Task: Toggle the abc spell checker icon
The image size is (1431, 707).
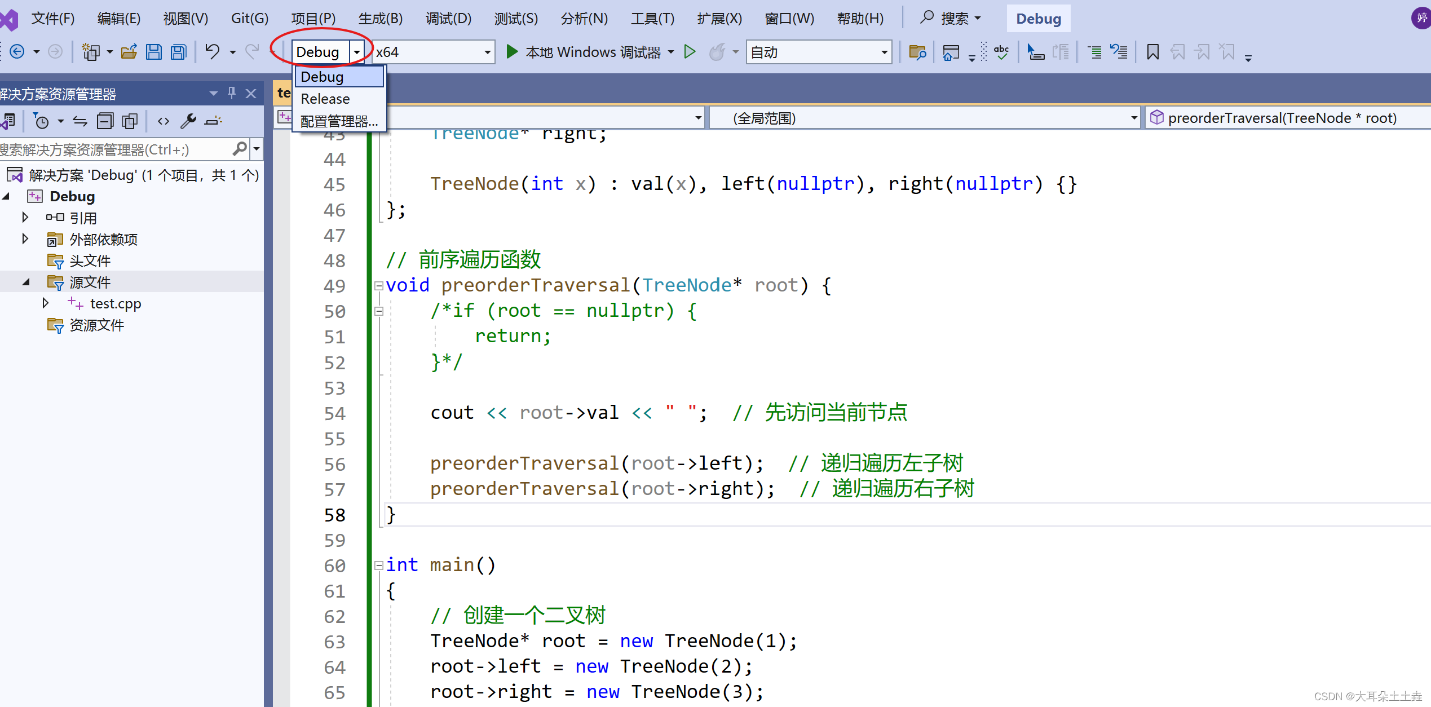Action: 1001,52
